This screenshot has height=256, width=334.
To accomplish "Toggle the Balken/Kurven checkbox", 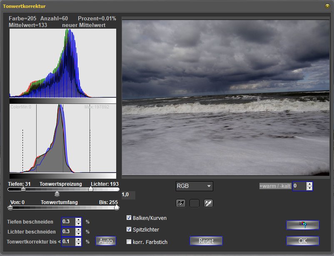I will point(129,218).
